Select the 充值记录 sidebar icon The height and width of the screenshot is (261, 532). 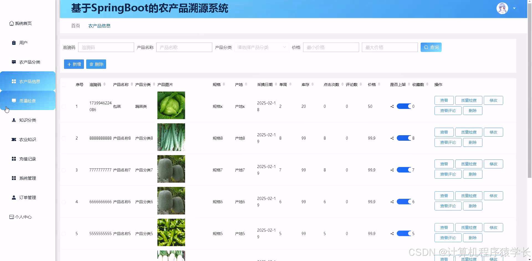click(x=14, y=159)
